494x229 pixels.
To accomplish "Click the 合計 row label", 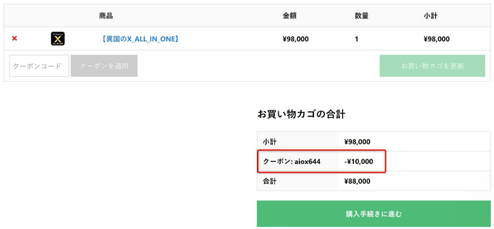I will (x=269, y=181).
